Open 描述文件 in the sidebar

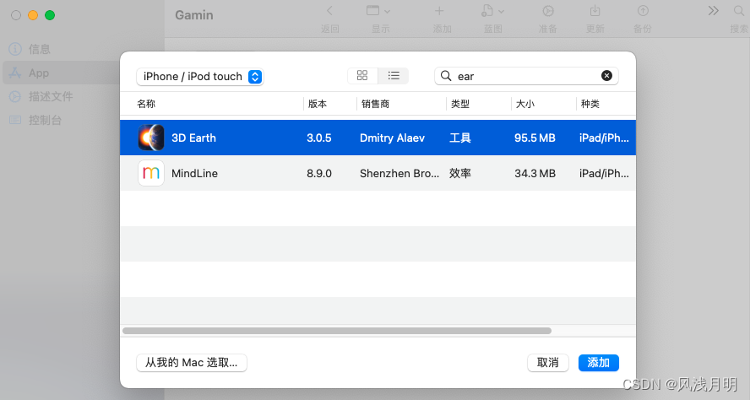point(51,96)
